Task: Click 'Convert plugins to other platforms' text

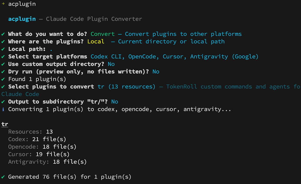Action: (183, 34)
